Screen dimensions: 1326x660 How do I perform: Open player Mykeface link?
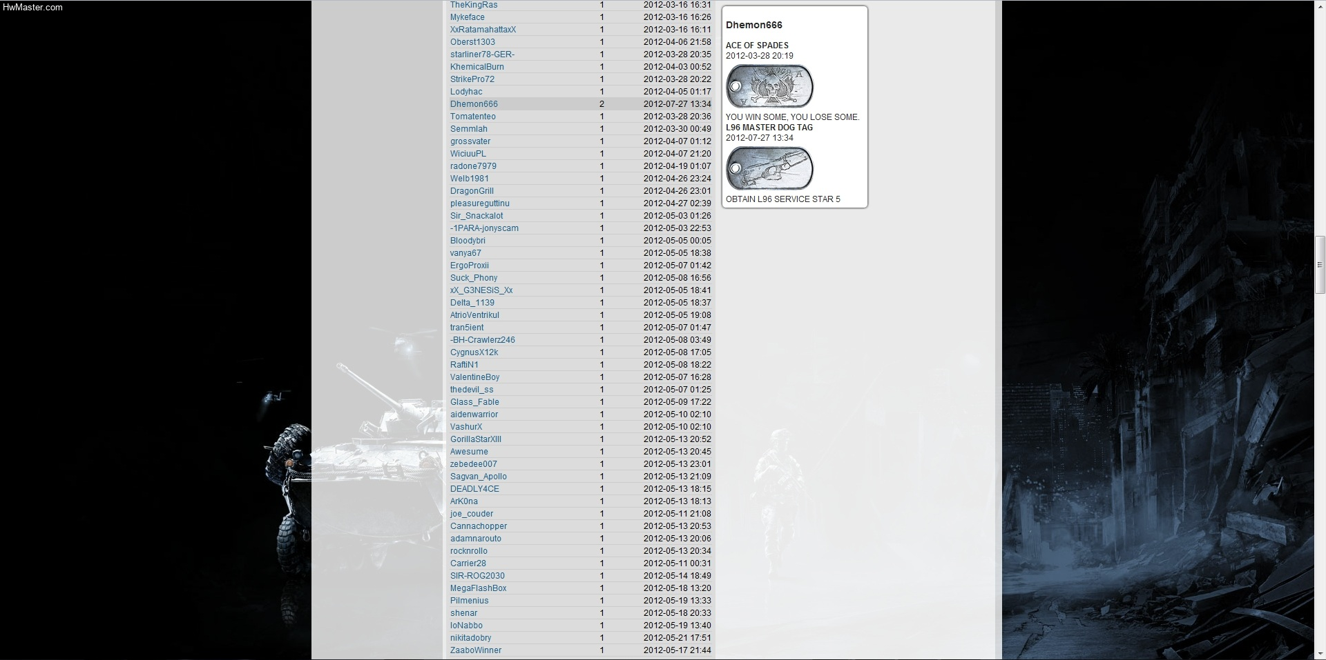[468, 17]
